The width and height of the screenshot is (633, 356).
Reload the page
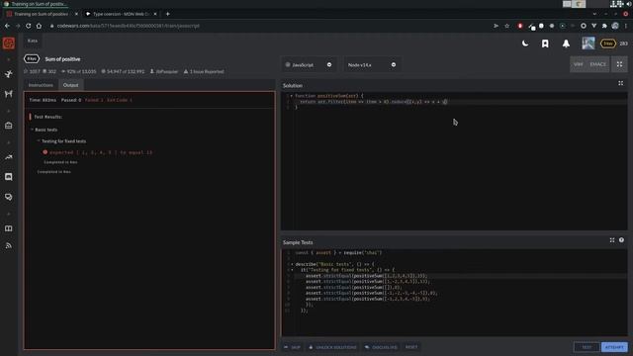pyautogui.click(x=29, y=26)
